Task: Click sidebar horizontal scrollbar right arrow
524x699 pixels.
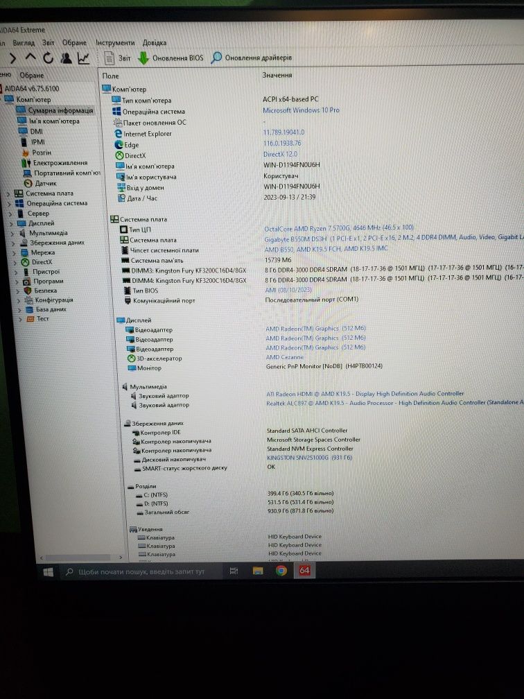Action: (121, 558)
